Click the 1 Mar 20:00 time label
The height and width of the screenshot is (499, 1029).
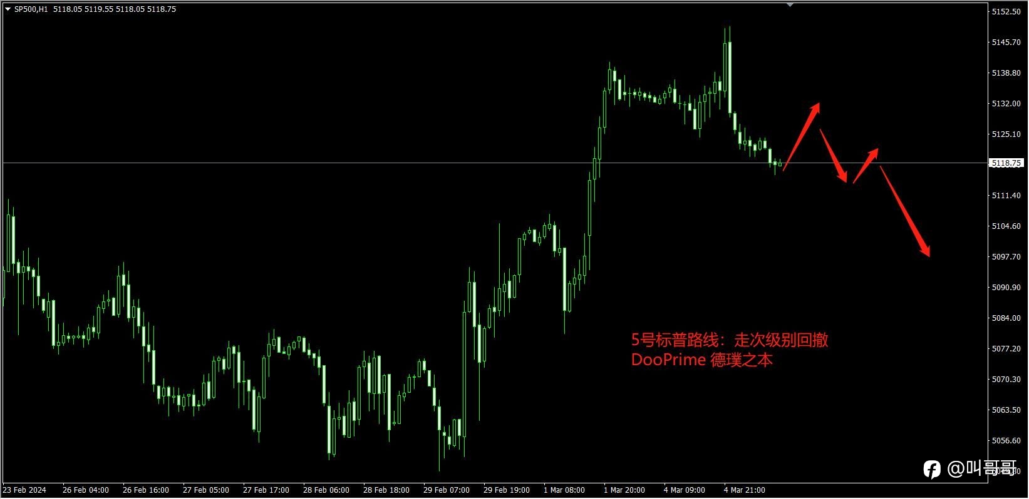click(624, 490)
